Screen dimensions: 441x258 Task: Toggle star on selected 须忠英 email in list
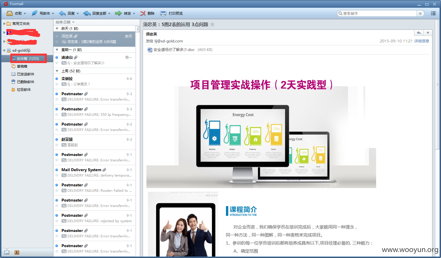pos(57,42)
